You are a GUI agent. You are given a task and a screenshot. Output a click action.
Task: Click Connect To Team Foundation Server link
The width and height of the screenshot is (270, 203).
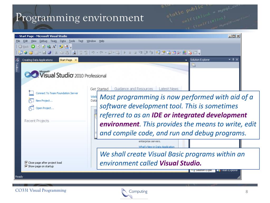coord(57,93)
